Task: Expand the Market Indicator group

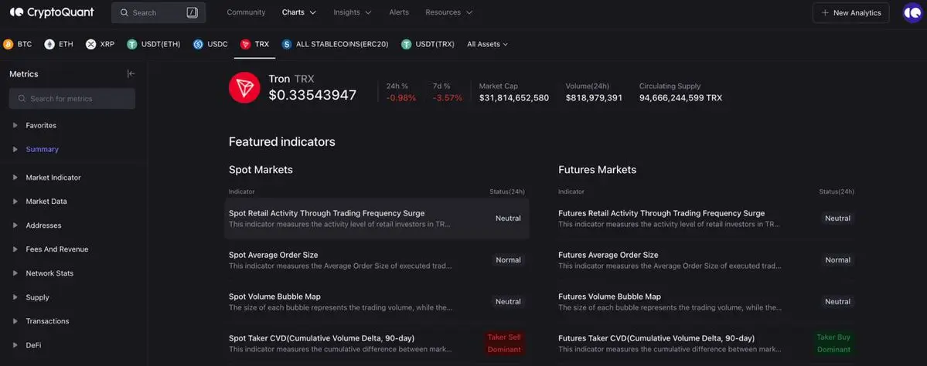Action: click(15, 177)
